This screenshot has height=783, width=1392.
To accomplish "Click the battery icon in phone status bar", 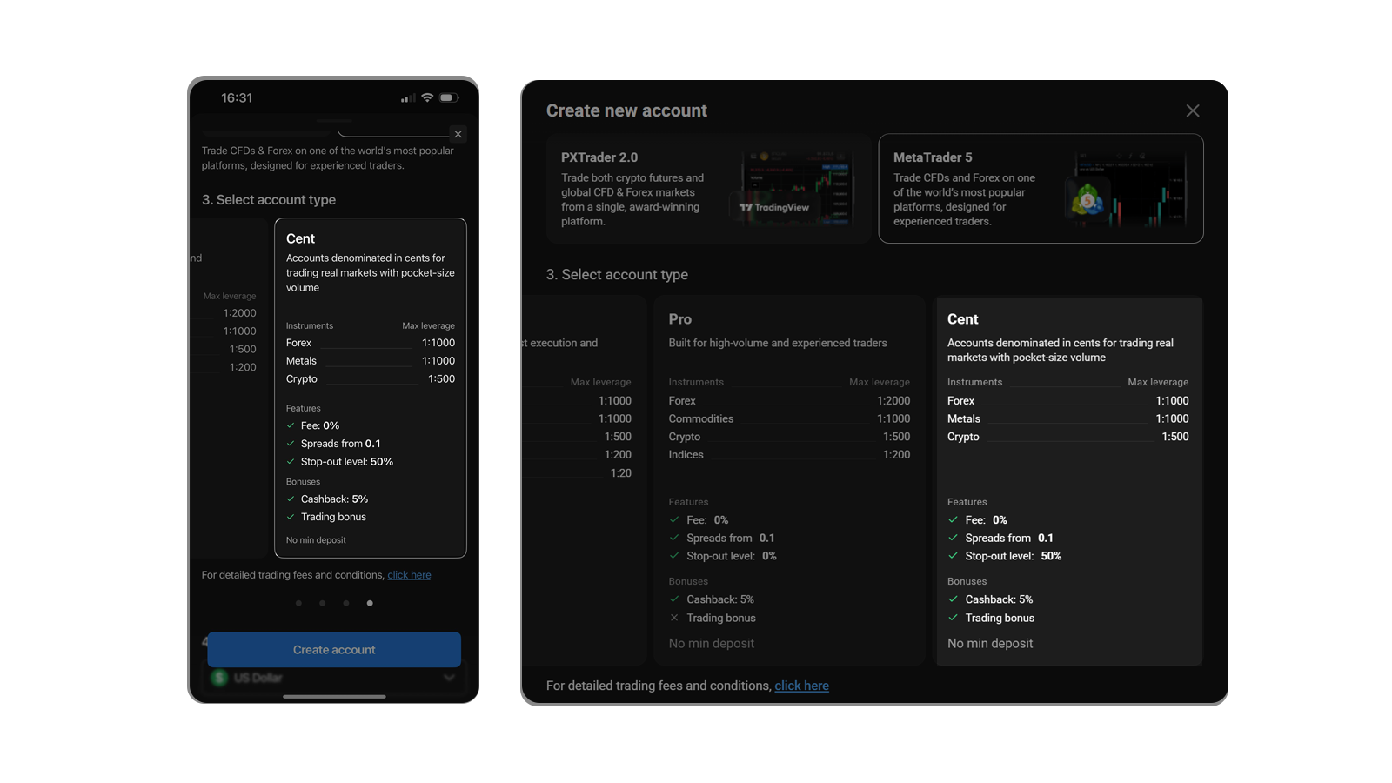I will click(x=448, y=97).
